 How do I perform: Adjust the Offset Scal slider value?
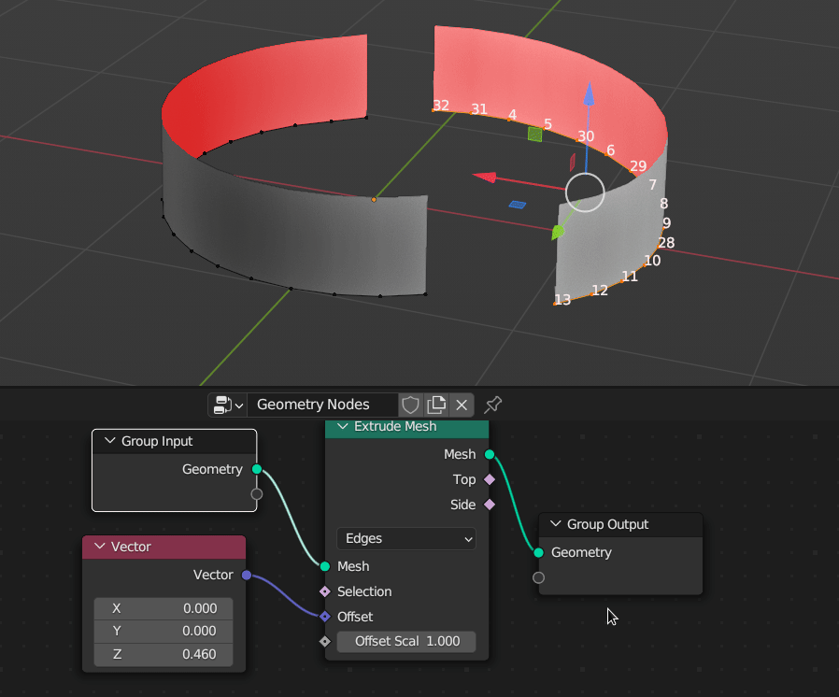(x=405, y=641)
